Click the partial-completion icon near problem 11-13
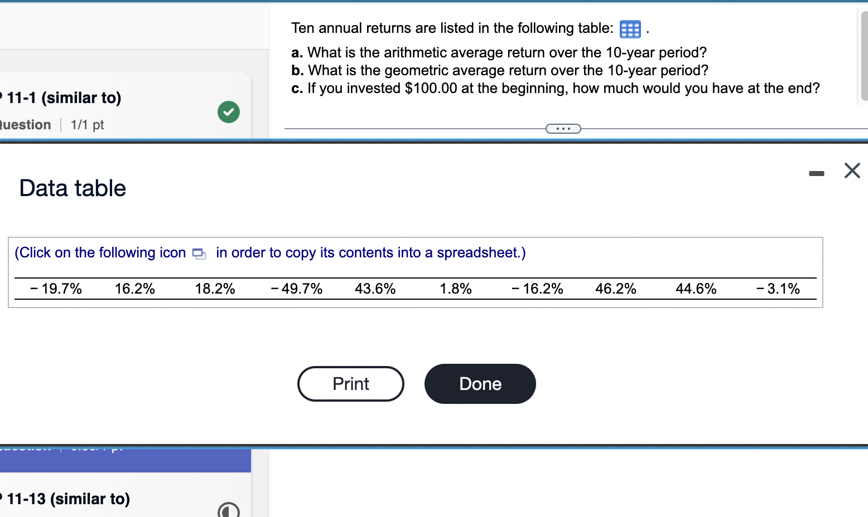The width and height of the screenshot is (868, 517). 228,510
